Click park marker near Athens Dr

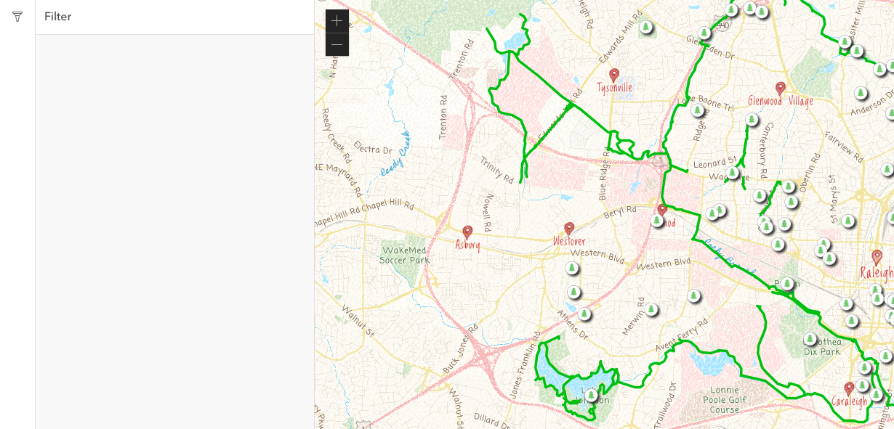[584, 314]
